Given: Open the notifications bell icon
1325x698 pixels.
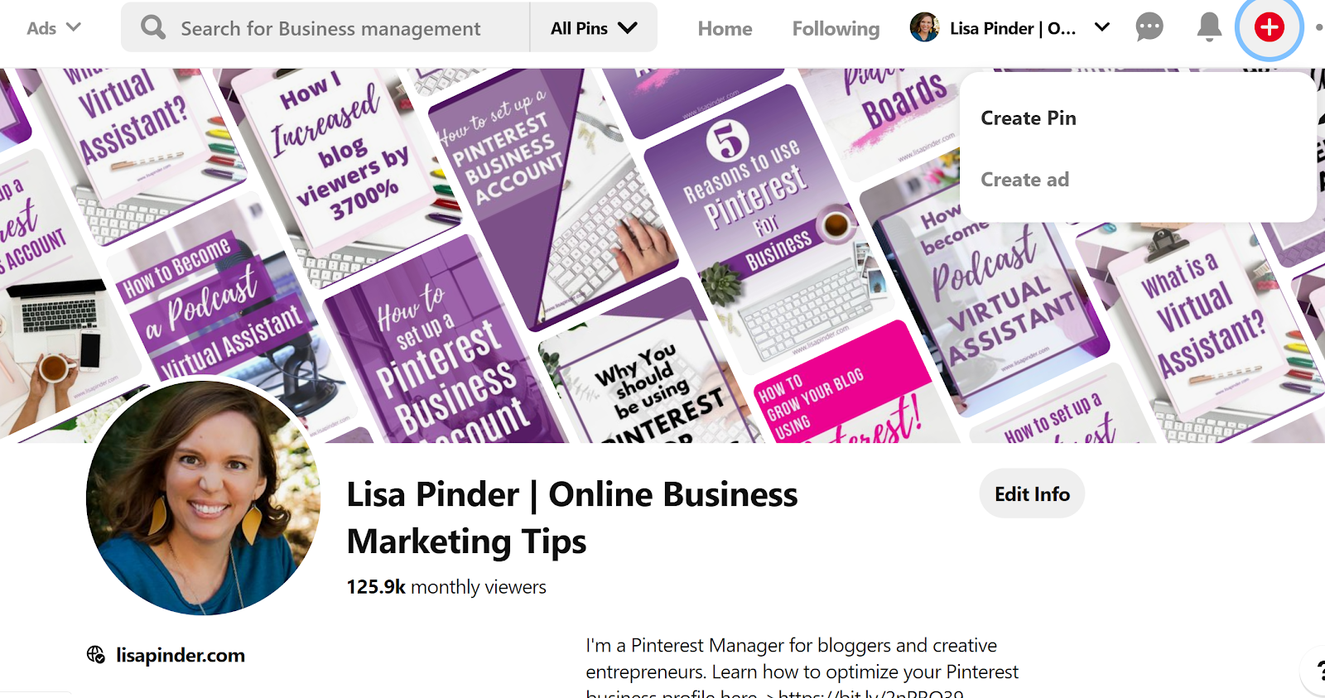Looking at the screenshot, I should [x=1209, y=27].
